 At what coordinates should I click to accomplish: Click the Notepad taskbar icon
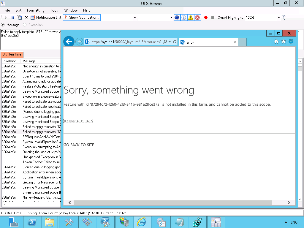(x=179, y=222)
